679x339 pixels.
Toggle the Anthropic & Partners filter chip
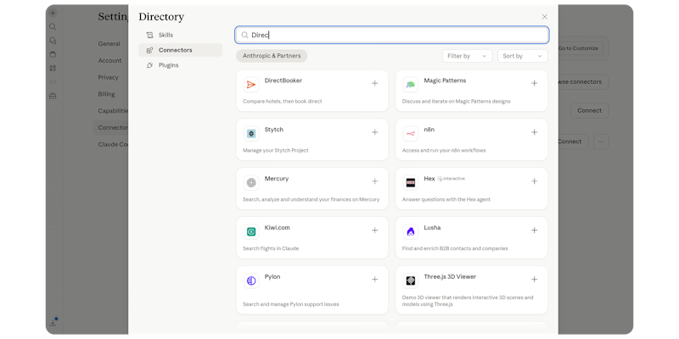click(x=272, y=56)
